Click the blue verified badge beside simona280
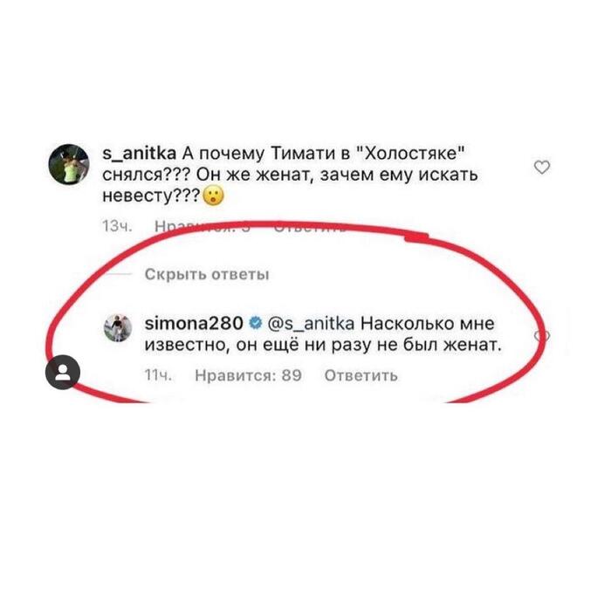This screenshot has width=611, height=611. pyautogui.click(x=255, y=323)
